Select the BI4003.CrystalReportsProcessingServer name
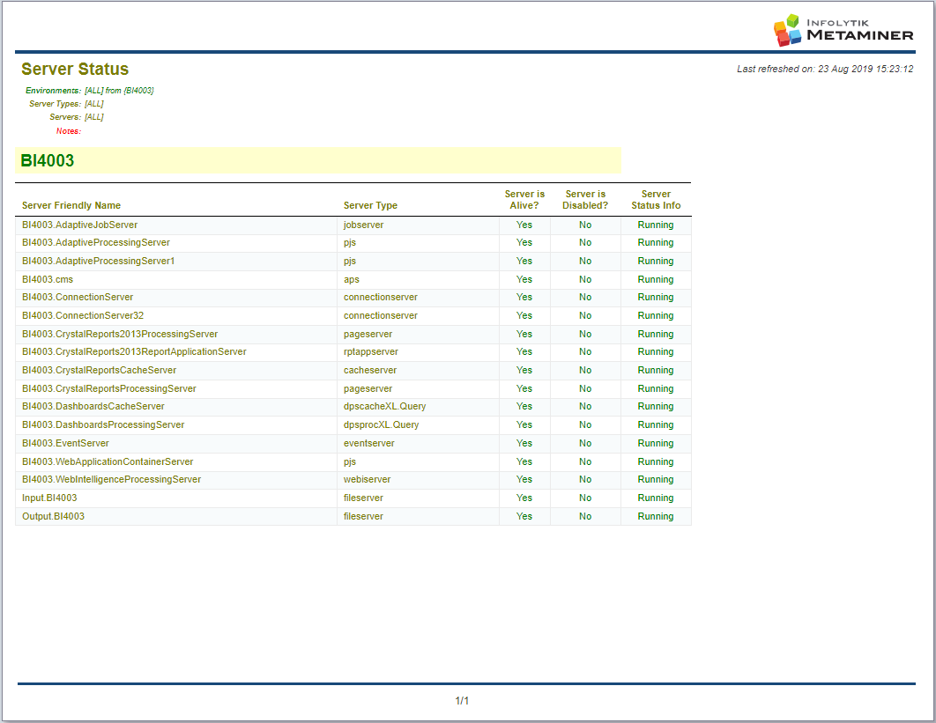This screenshot has width=936, height=723. tap(108, 389)
